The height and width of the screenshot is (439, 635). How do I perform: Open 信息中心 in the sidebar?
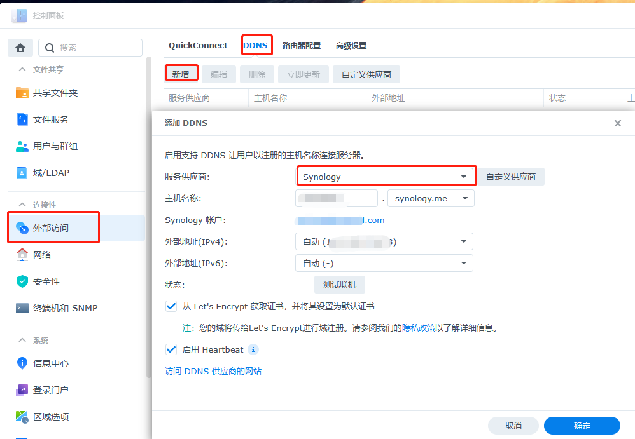tap(76, 363)
